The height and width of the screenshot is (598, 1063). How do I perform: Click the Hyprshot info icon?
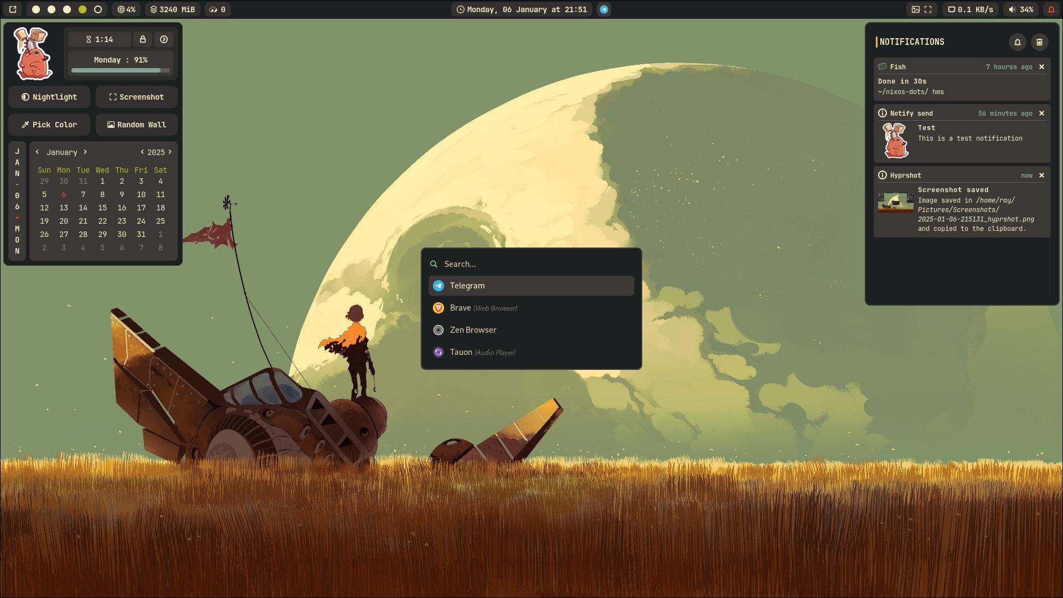coord(883,175)
